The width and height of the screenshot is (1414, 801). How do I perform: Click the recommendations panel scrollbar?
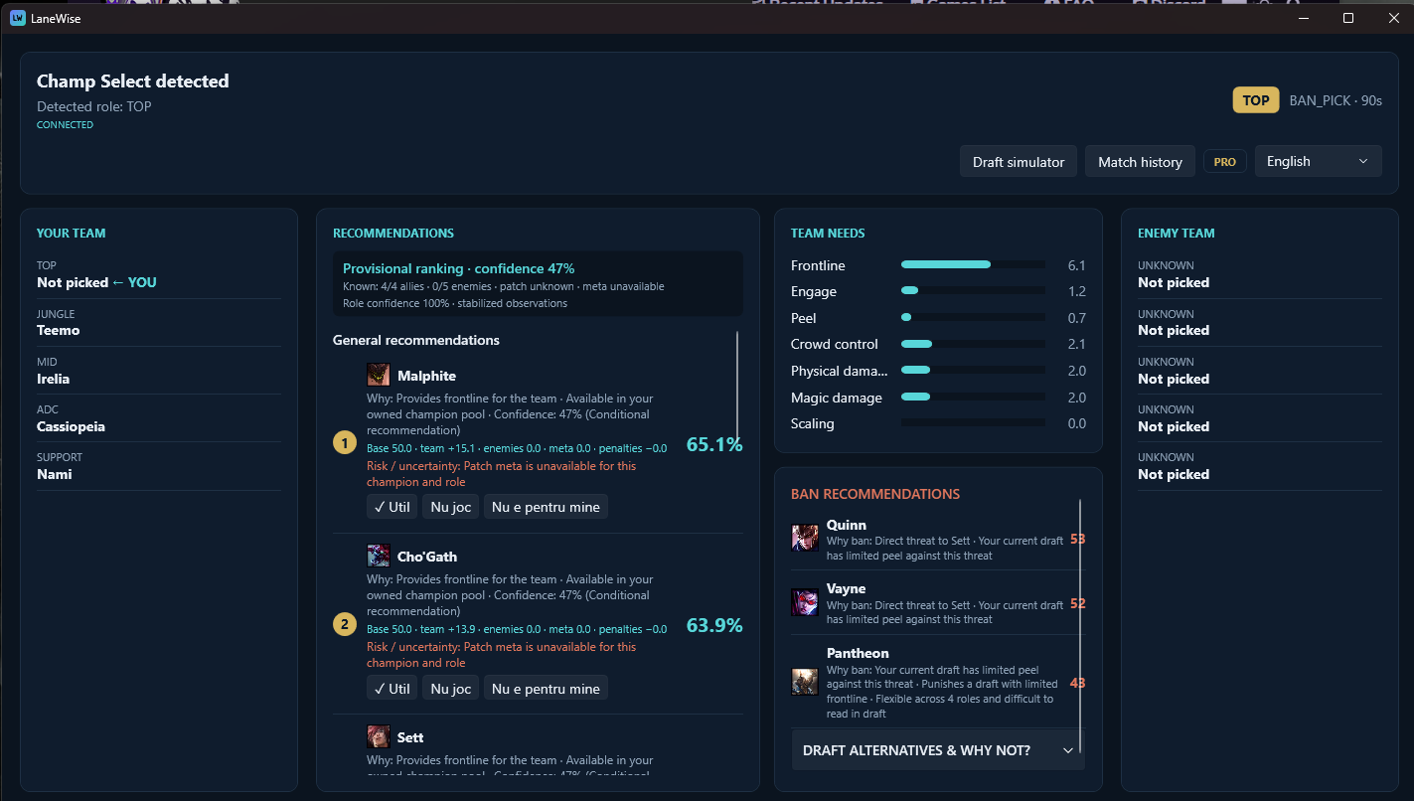click(x=737, y=388)
